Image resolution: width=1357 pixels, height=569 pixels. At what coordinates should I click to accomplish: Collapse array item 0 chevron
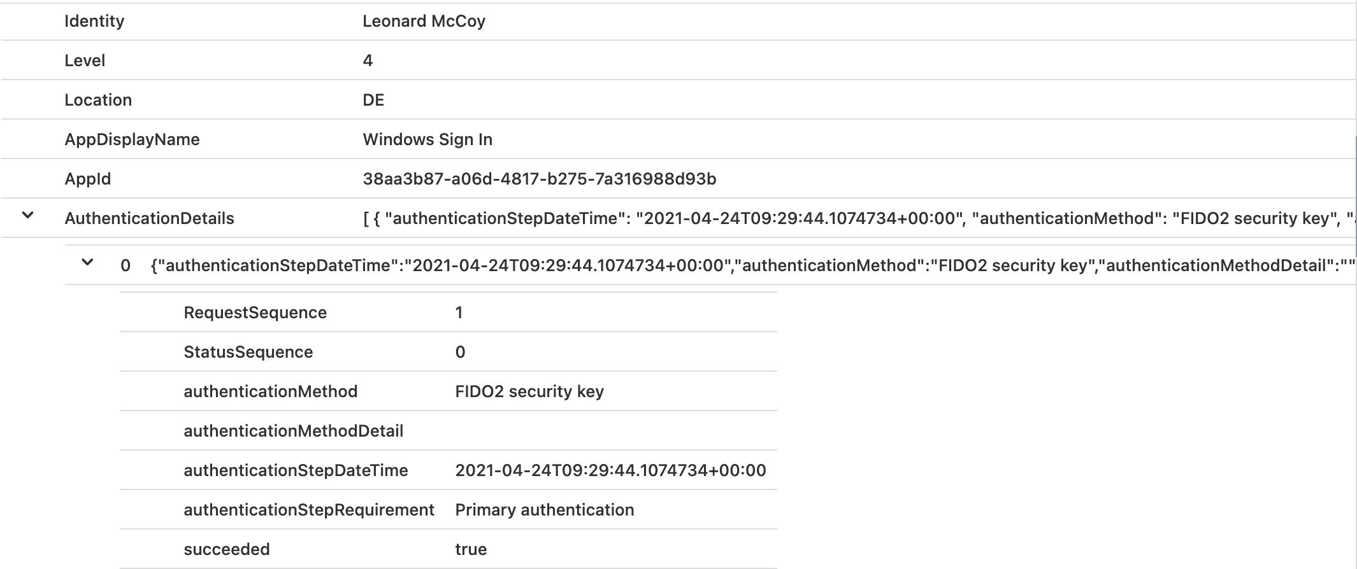pos(87,262)
